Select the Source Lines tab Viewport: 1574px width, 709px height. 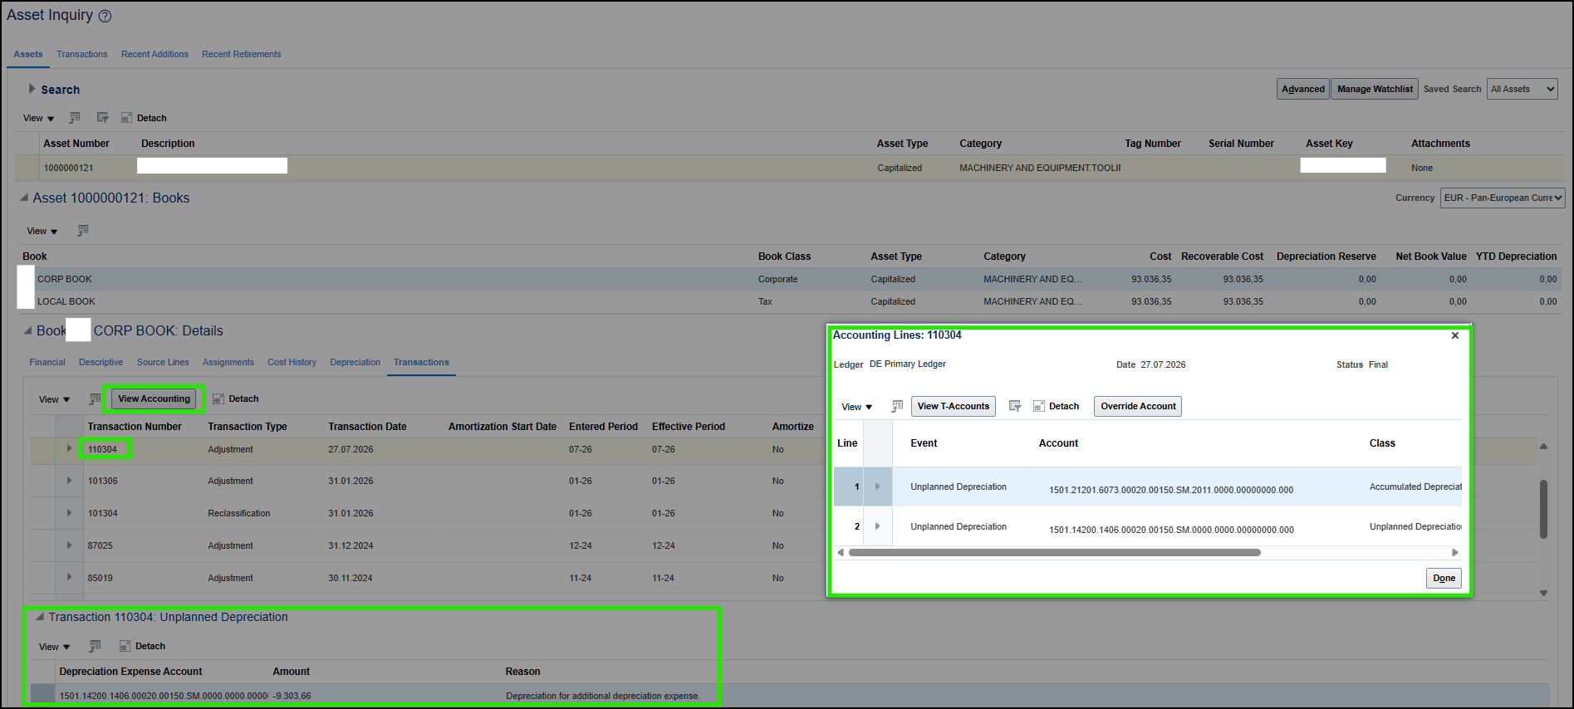click(x=163, y=362)
